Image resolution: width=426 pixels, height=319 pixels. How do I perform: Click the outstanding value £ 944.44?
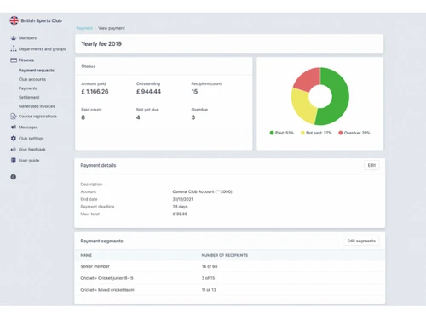[148, 92]
